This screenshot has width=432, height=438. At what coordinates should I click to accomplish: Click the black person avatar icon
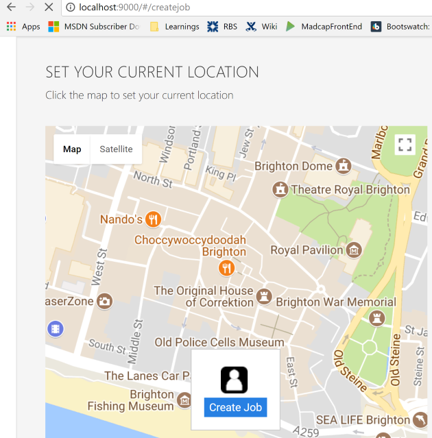tap(234, 380)
